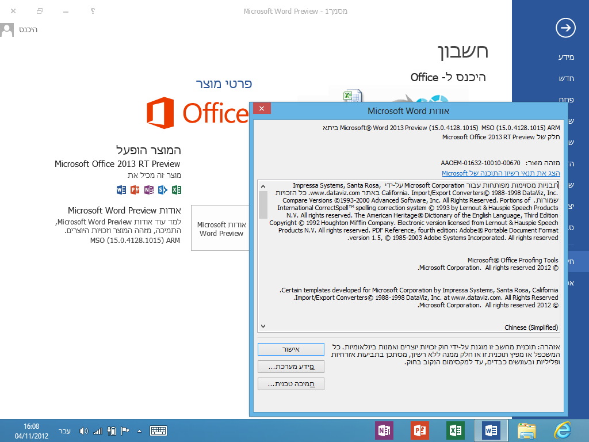The width and height of the screenshot is (589, 442).
Task: Click the תמיכה טכנית... button
Action: pos(290,384)
